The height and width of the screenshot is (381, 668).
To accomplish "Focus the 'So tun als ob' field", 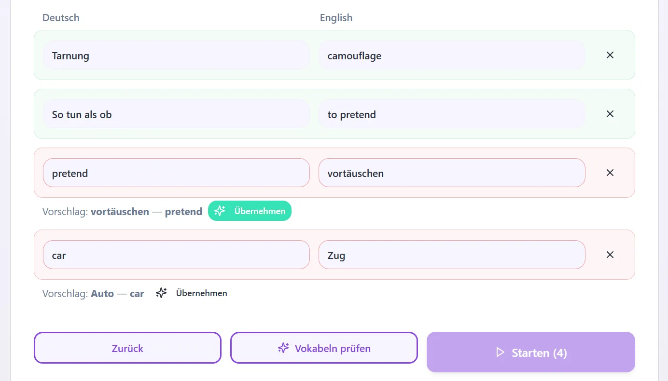I will (176, 114).
